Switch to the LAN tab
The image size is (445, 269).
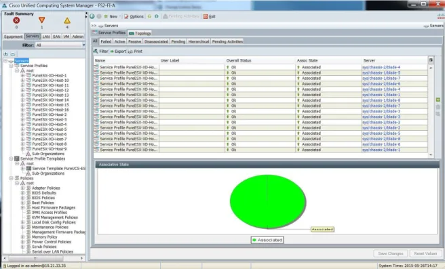coord(46,37)
